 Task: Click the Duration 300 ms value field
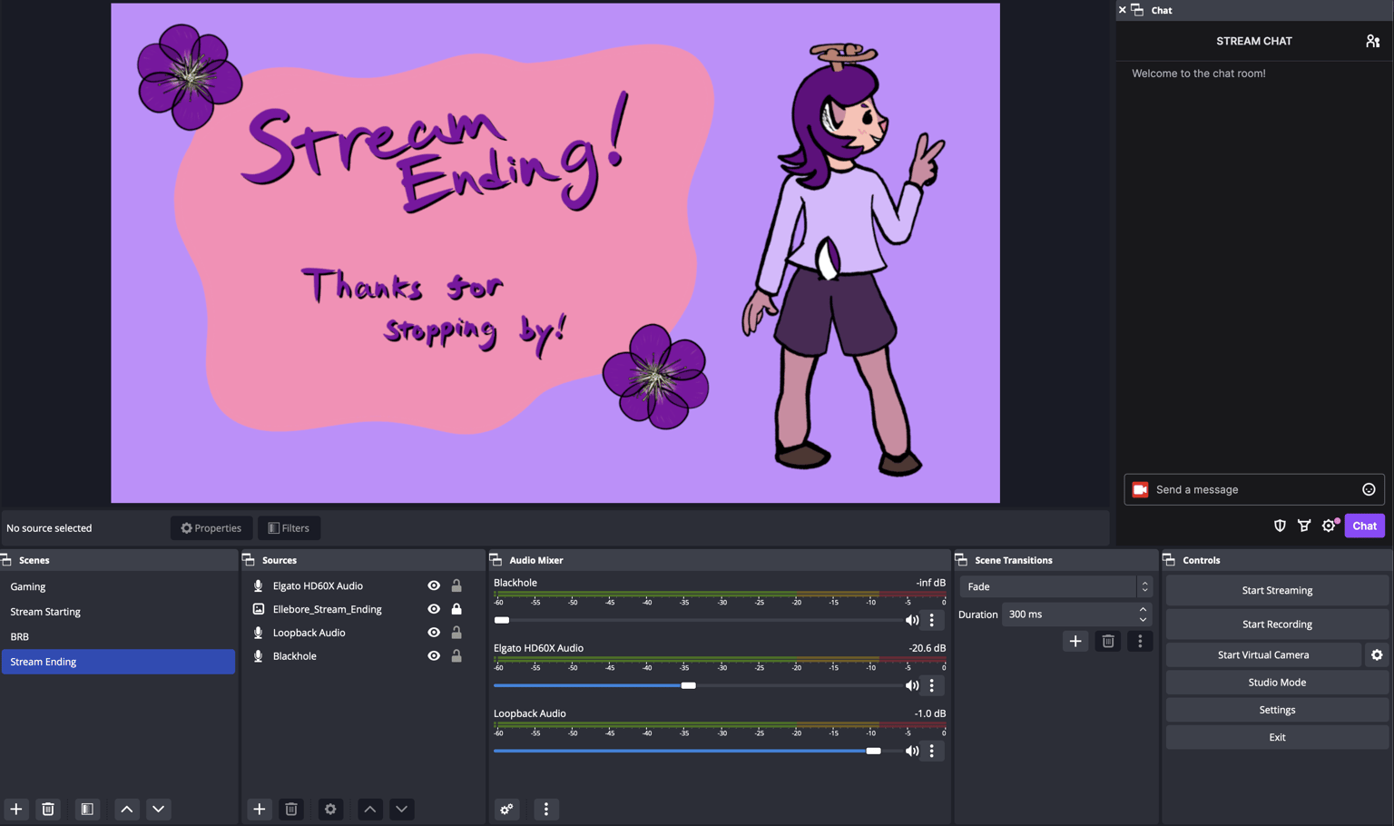click(1069, 615)
